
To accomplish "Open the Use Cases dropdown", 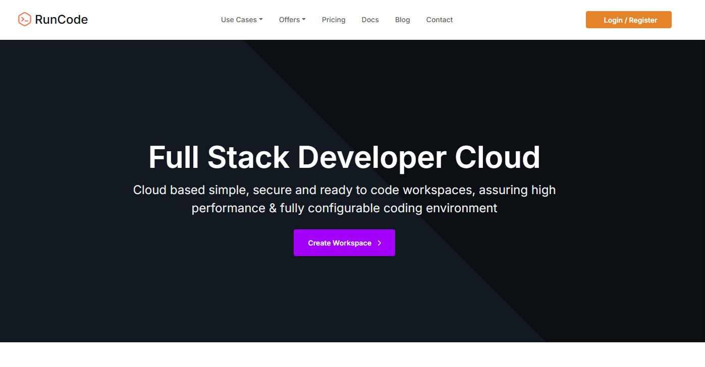I will (x=241, y=20).
